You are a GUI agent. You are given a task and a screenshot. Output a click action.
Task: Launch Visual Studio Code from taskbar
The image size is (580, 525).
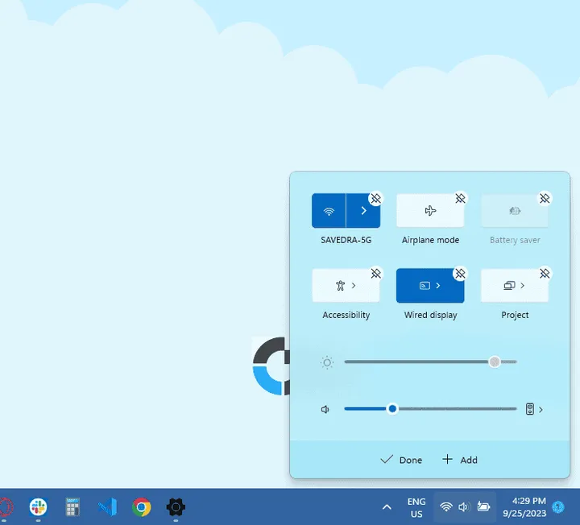point(107,506)
